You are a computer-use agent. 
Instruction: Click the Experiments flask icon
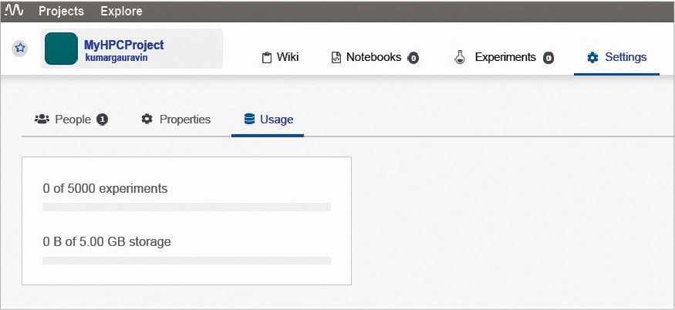click(x=460, y=58)
